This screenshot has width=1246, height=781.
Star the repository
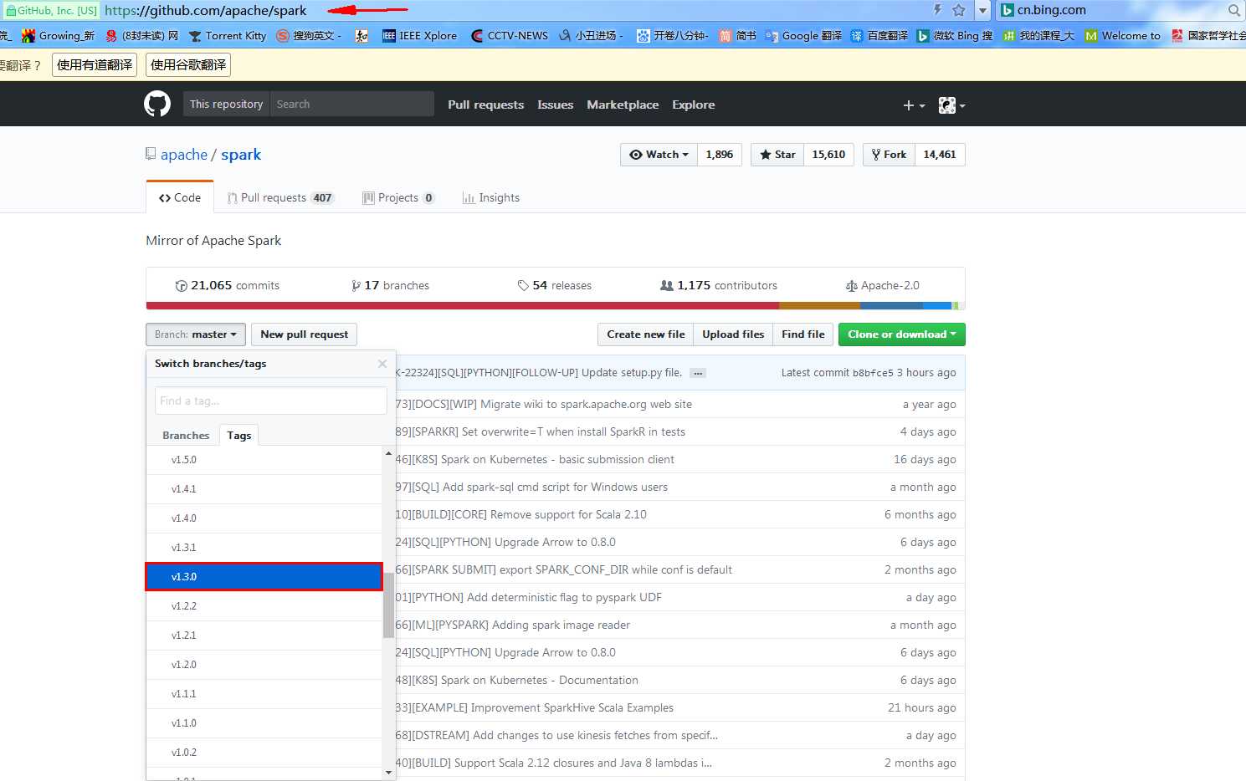(777, 155)
